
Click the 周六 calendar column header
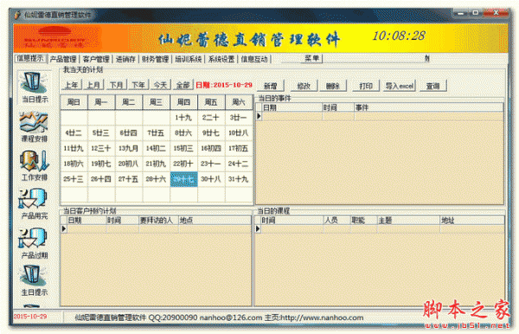239,102
